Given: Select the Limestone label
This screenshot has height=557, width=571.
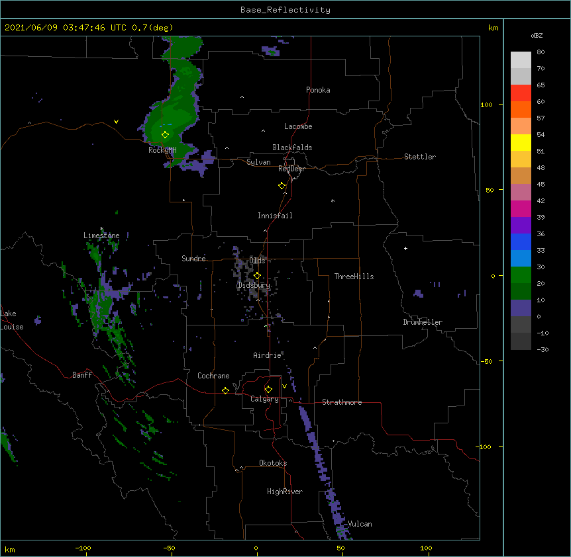Looking at the screenshot, I should pyautogui.click(x=101, y=236).
